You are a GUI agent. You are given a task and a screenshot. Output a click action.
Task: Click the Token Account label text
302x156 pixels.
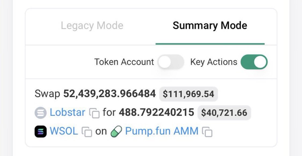click(x=124, y=62)
